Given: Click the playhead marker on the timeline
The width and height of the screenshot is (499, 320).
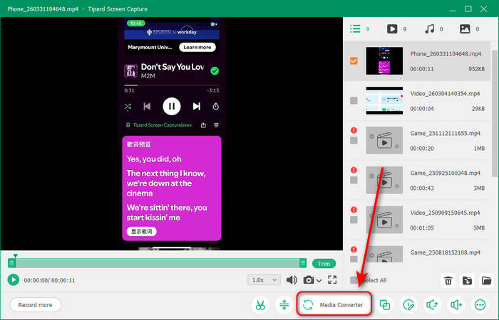Looking at the screenshot, I should click(15, 255).
